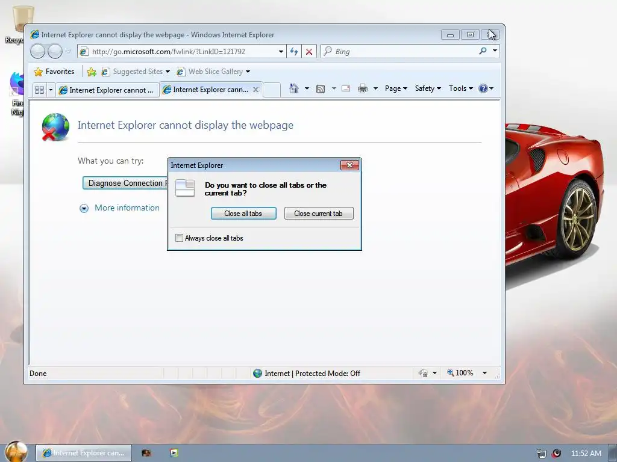
Task: Click the page icon in the address bar
Action: [x=83, y=52]
